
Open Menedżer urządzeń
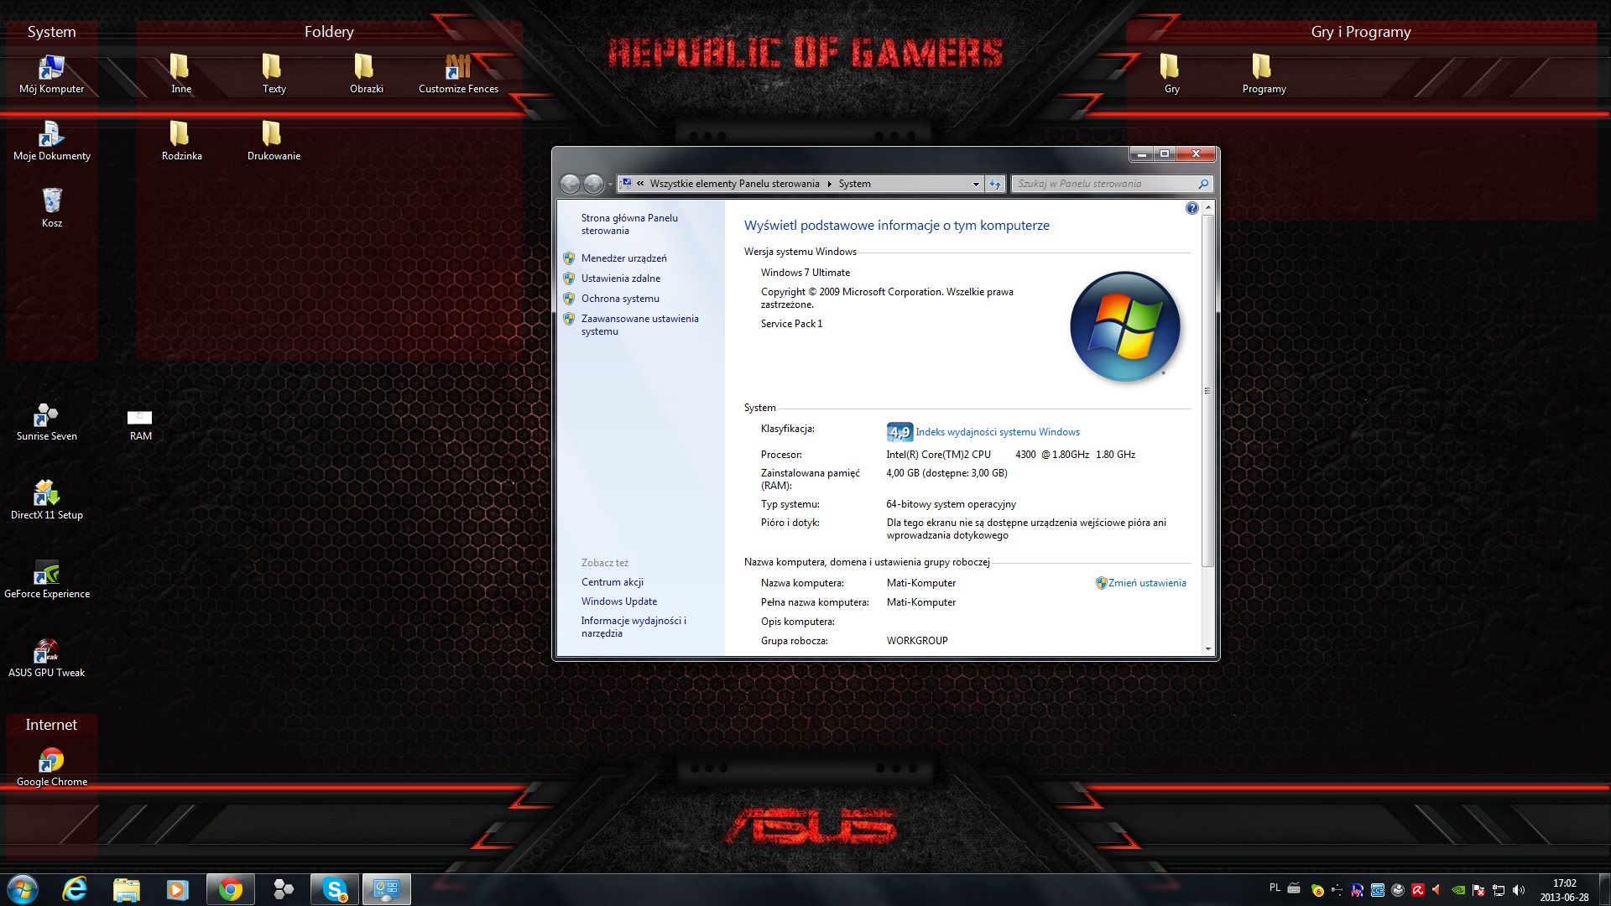[x=623, y=258]
